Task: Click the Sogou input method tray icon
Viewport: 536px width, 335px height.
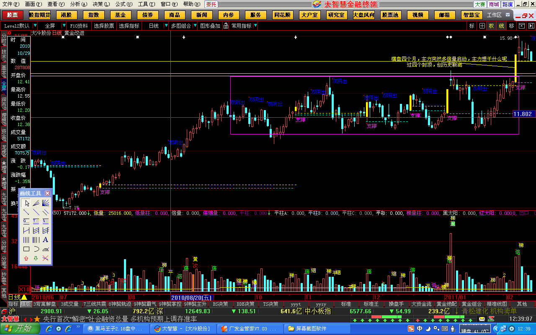Action: [x=411, y=328]
